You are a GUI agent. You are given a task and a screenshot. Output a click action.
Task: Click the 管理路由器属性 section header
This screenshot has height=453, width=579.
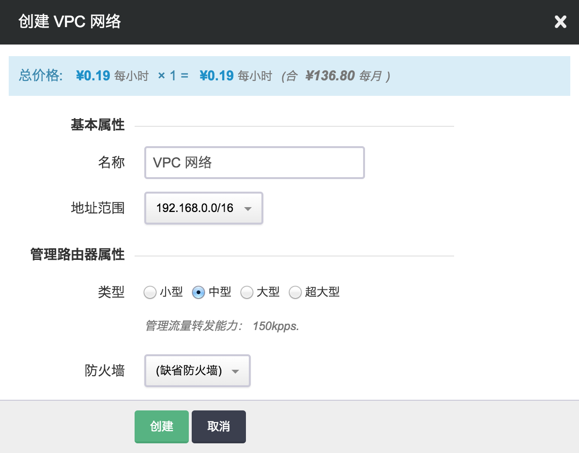pyautogui.click(x=76, y=255)
